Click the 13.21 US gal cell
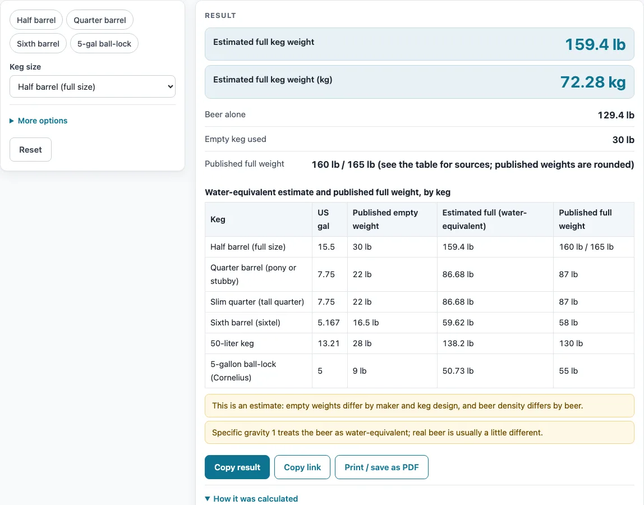 [329, 343]
